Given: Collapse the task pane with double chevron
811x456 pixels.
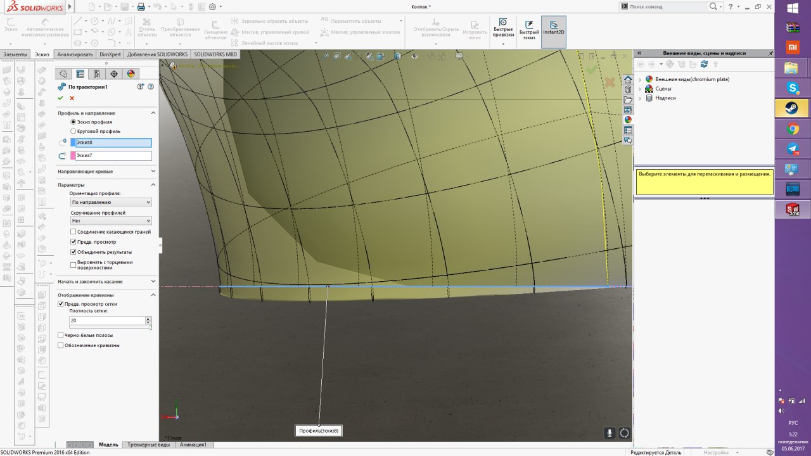Looking at the screenshot, I should tap(639, 53).
